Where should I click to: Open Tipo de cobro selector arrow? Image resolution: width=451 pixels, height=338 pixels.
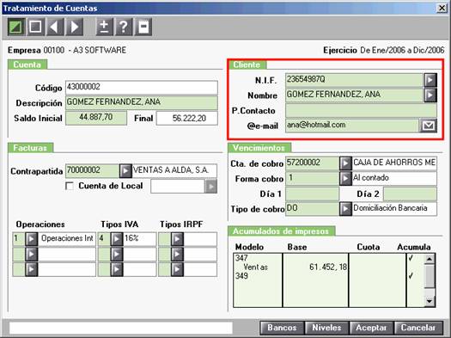[x=345, y=209]
